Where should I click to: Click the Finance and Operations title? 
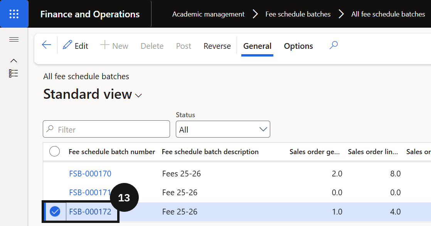[90, 14]
